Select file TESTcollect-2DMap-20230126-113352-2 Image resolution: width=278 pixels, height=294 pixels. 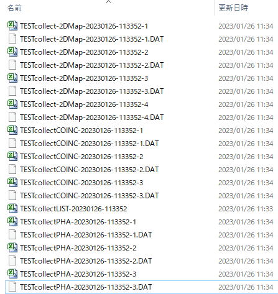click(84, 52)
